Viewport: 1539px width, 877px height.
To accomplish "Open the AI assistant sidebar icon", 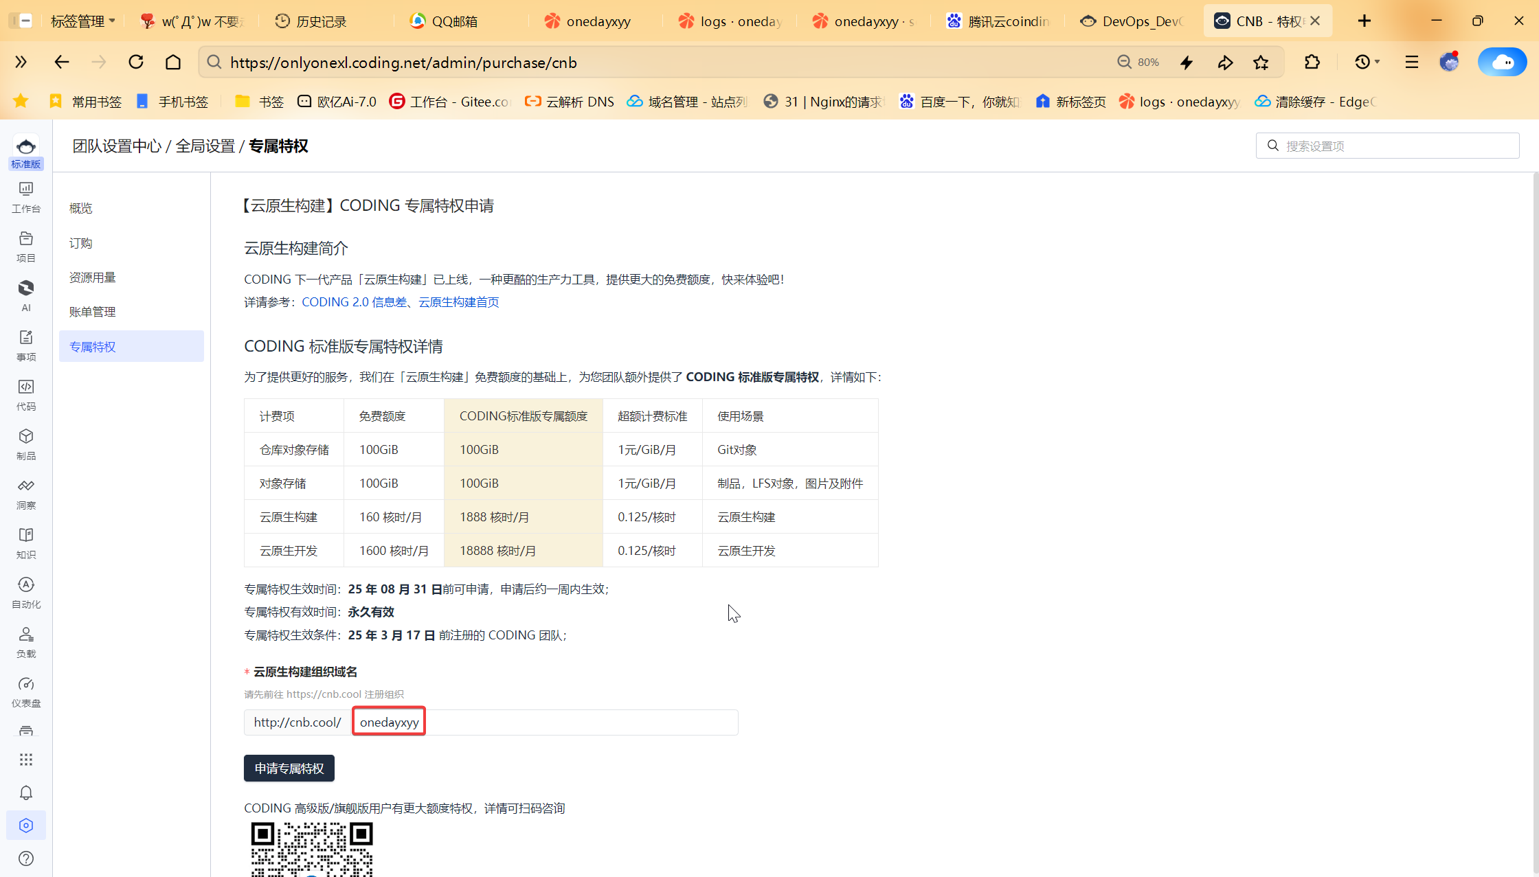I will [26, 296].
